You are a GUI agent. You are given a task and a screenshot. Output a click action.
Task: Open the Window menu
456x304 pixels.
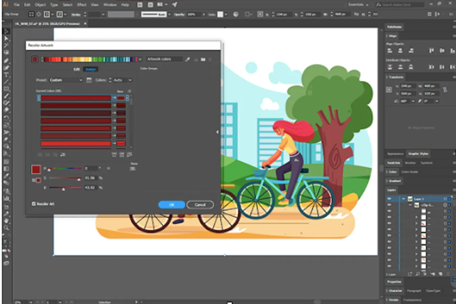[110, 5]
